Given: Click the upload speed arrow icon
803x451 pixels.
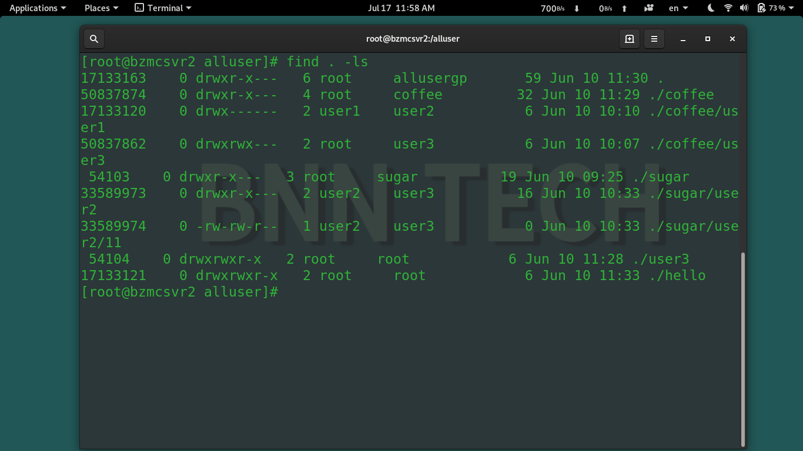Looking at the screenshot, I should 624,8.
